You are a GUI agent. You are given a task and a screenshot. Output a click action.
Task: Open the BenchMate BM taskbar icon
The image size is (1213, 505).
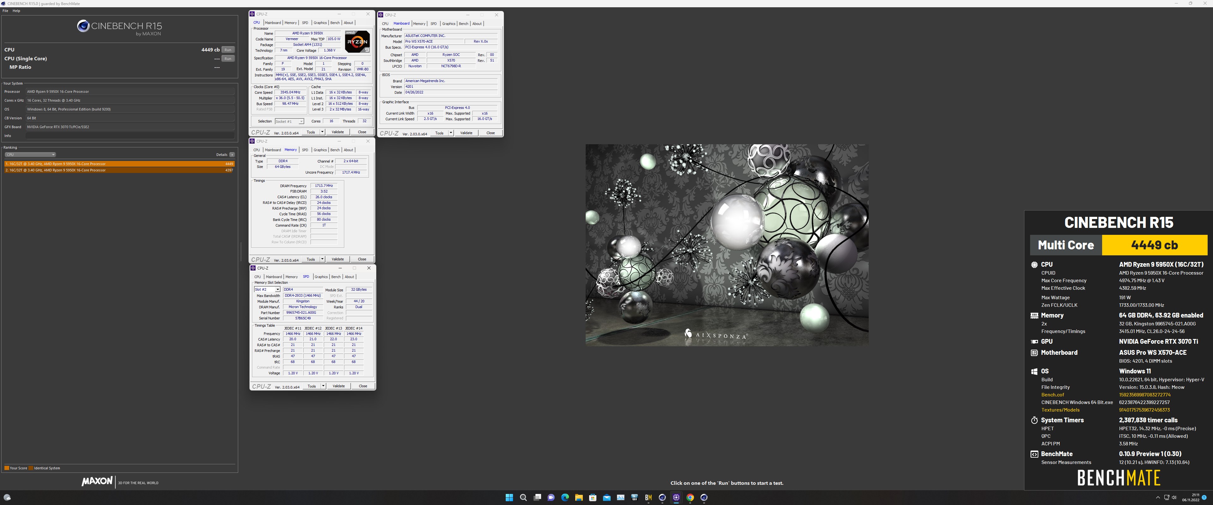coord(649,497)
